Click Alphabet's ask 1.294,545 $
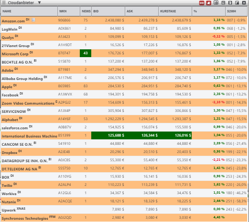 (148, 119)
